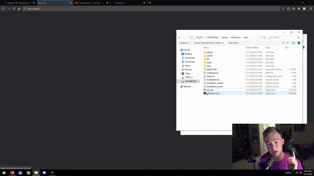The width and height of the screenshot is (314, 176).
Task: Click This PC in the address breadcrumb
Action: pos(199,38)
